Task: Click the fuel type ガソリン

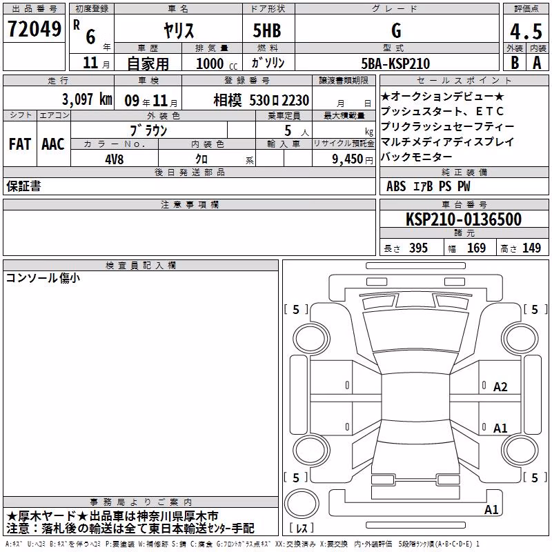Action: [268, 63]
